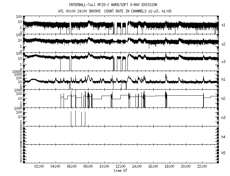This screenshot has height=176, width=230.
Task: Click the INTERBALL-Tail RF15-I plot title
Action: pos(113,5)
